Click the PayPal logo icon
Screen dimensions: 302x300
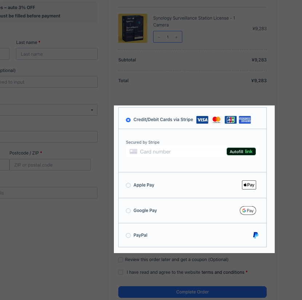[256, 235]
